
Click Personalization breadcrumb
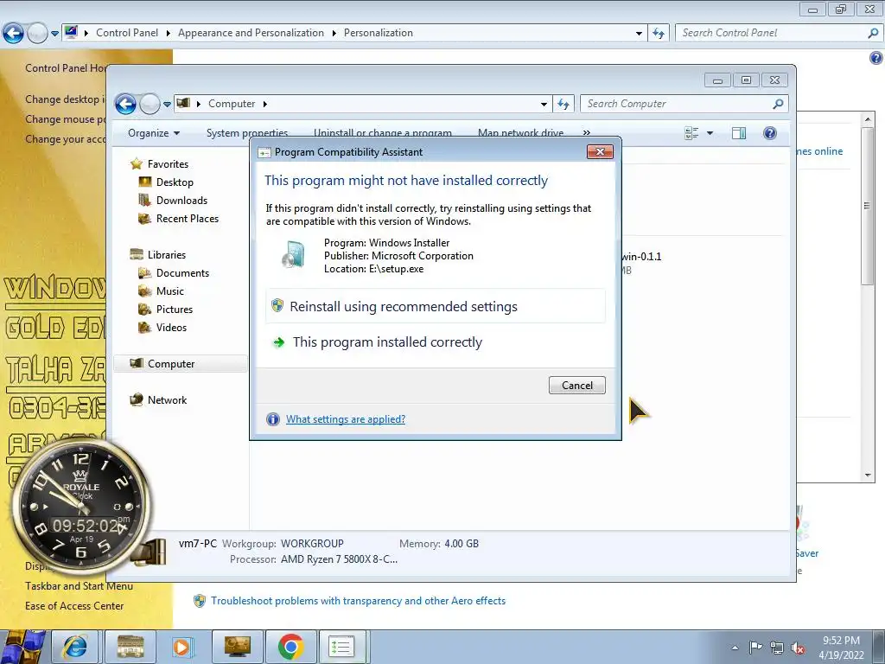(x=379, y=33)
